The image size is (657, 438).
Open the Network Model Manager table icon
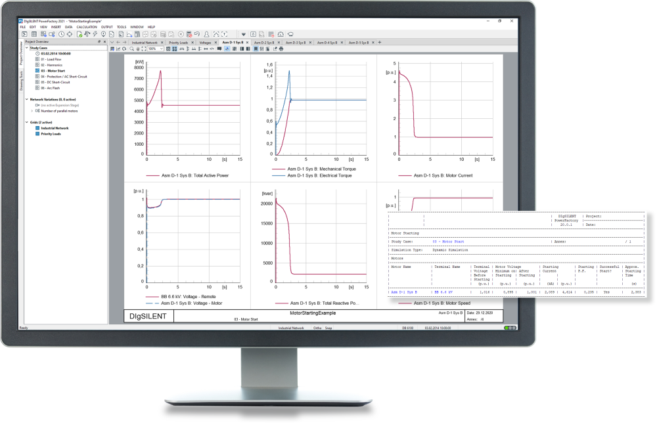[x=34, y=34]
